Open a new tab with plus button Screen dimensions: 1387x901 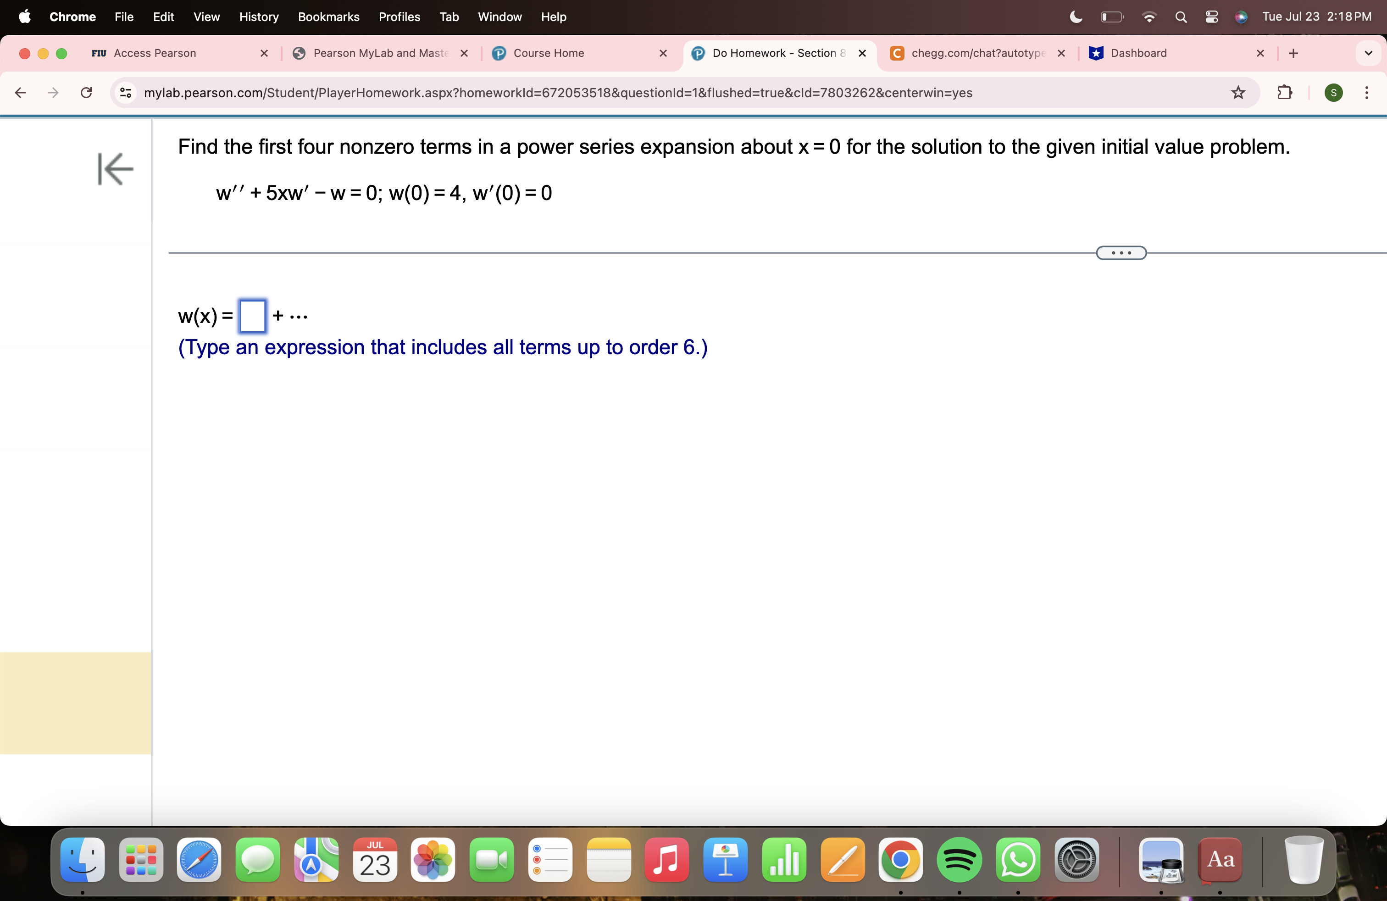tap(1293, 53)
